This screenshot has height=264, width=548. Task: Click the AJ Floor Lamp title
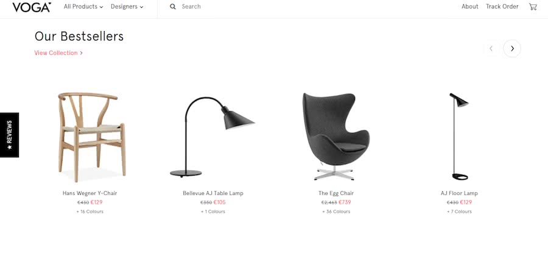click(x=459, y=193)
